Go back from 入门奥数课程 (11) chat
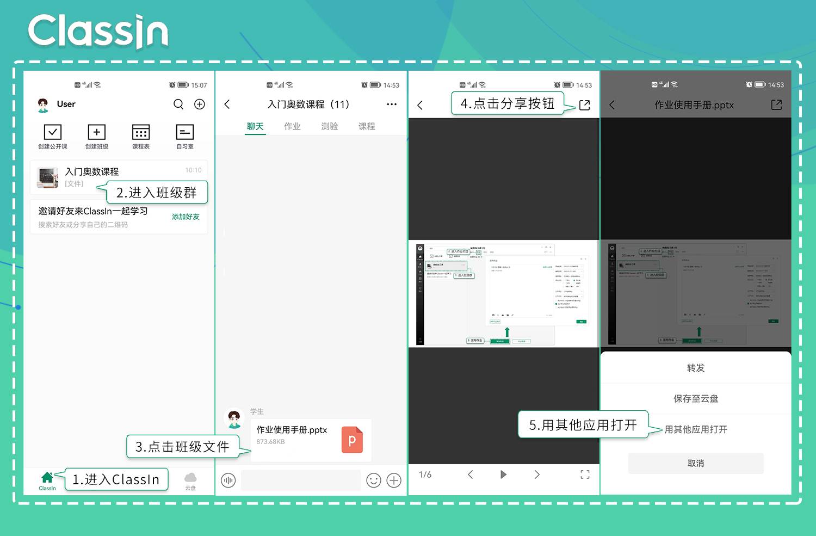 point(227,104)
